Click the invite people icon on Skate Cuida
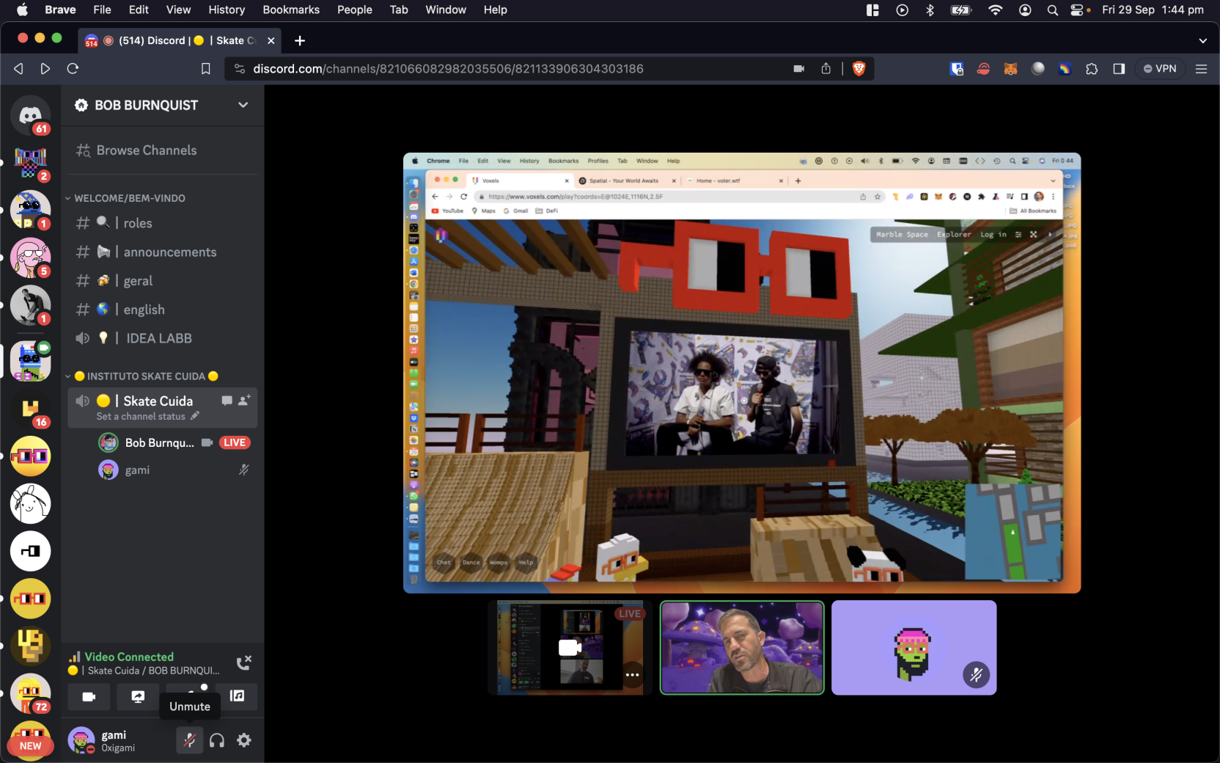 point(244,401)
